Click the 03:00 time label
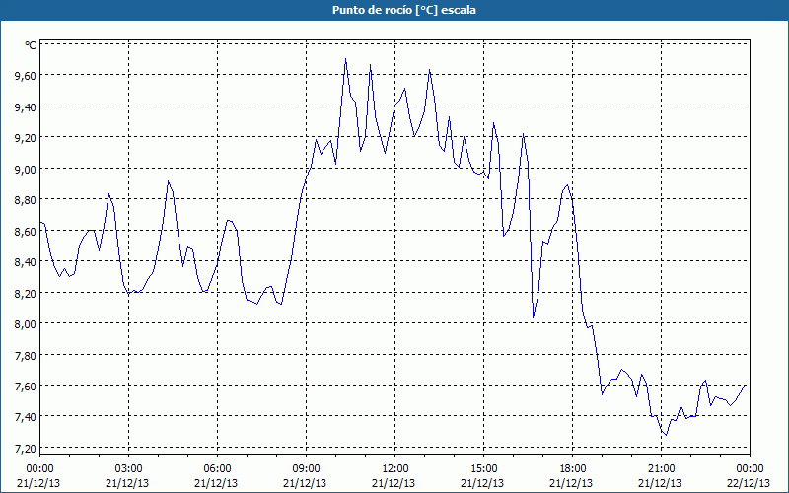This screenshot has width=789, height=493. 128,469
